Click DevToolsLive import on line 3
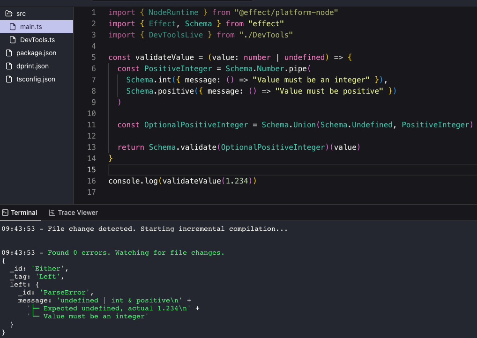Viewport: 477px width, 338px height. click(176, 35)
